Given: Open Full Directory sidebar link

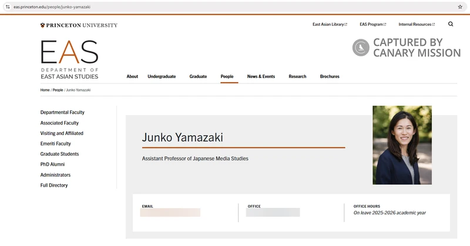Looking at the screenshot, I should pos(54,185).
